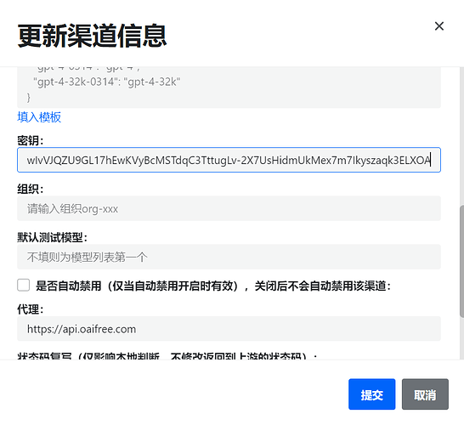Click the 更新渠道信息 dialog title
The image size is (464, 425).
point(92,36)
